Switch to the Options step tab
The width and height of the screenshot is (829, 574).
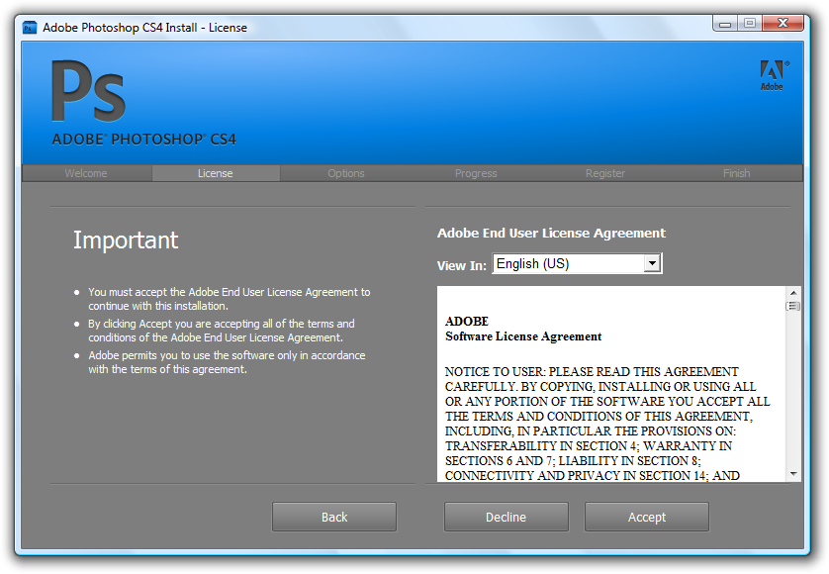coord(346,173)
